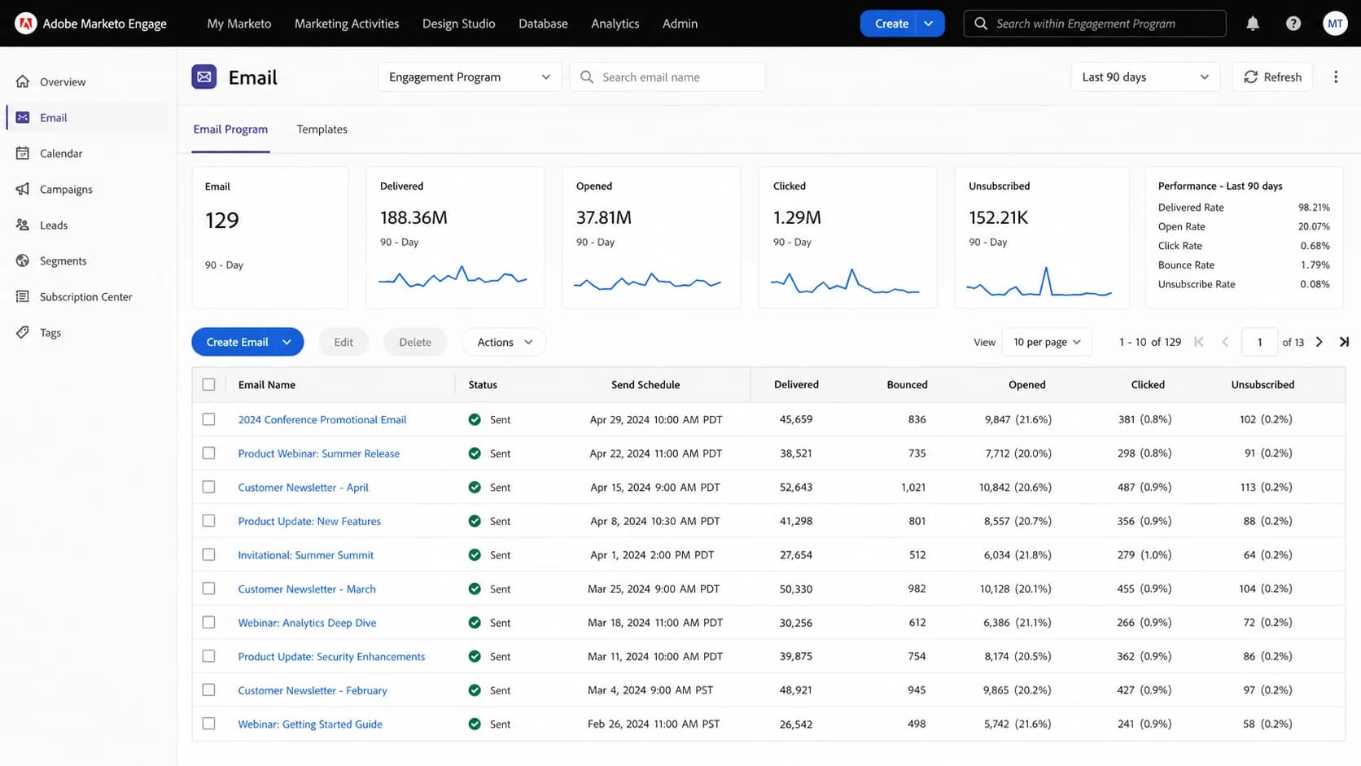Open the notifications bell

tap(1253, 24)
